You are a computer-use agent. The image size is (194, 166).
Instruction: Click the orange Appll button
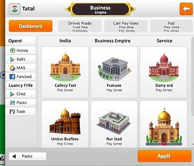click(165, 156)
